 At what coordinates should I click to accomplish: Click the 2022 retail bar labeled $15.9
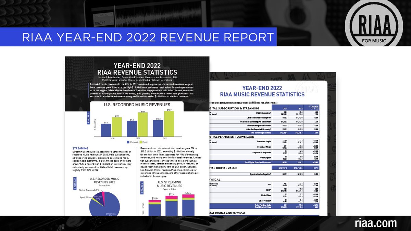pos(169,123)
